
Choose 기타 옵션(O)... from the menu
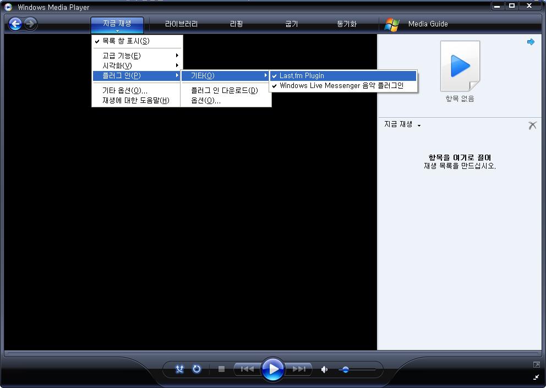137,91
